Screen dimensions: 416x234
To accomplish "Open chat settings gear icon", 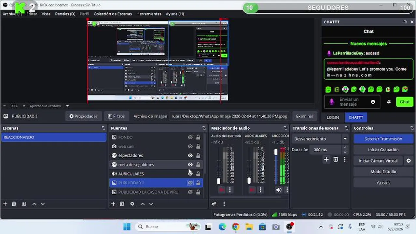I will point(389,102).
